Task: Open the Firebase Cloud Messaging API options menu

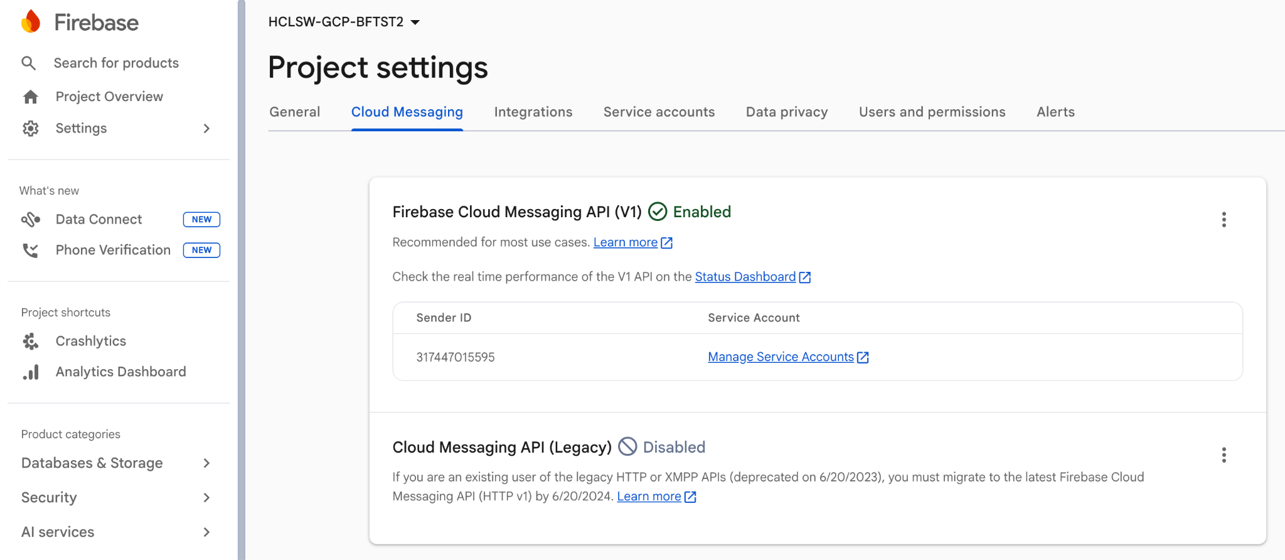Action: coord(1224,220)
